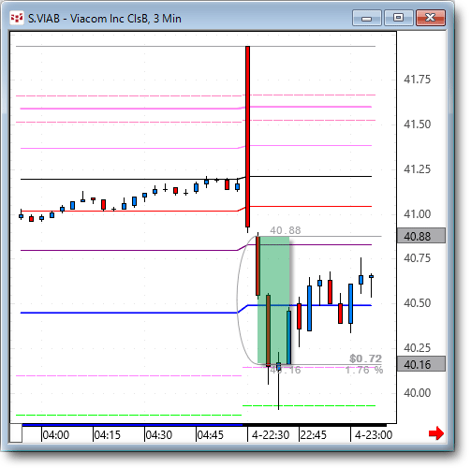Click the 40.16 price marker on price axis
This screenshot has width=471, height=468.
421,364
